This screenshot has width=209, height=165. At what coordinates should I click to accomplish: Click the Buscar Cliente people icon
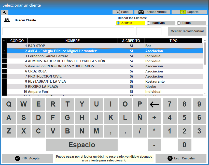click(x=7, y=20)
